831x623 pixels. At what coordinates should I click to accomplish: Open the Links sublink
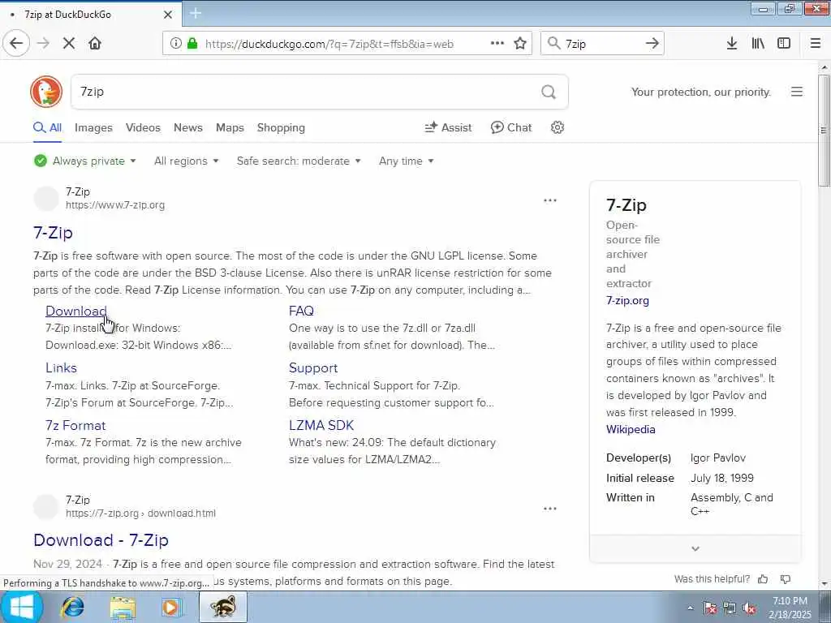[61, 367]
